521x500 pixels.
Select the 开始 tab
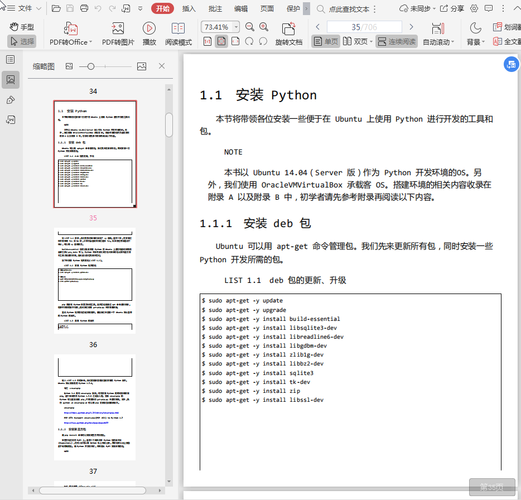tap(162, 8)
